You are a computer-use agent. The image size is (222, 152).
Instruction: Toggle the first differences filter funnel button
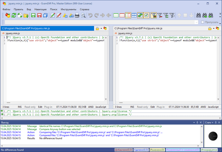coord(154,15)
